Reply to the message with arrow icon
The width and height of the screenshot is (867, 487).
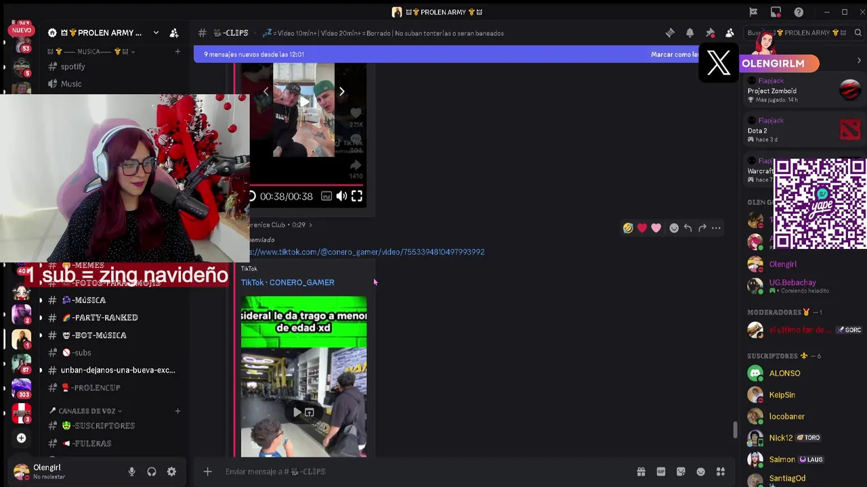coord(688,228)
